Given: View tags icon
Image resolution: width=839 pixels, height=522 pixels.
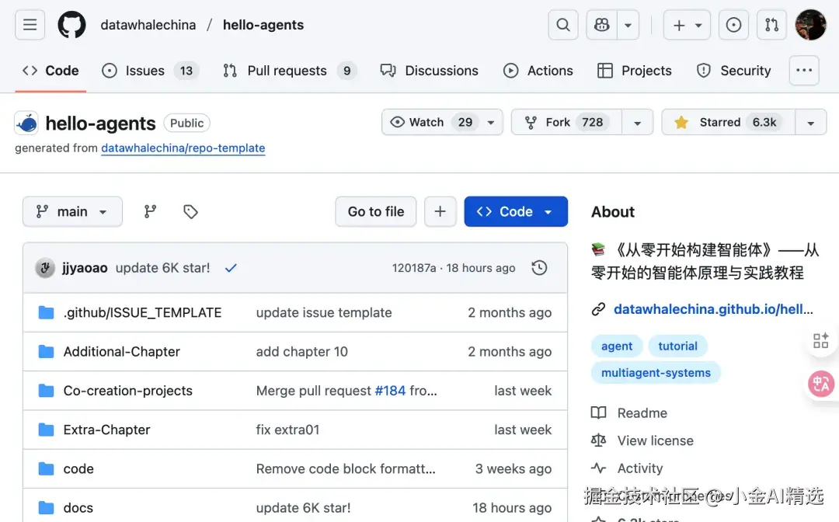Looking at the screenshot, I should tap(190, 212).
